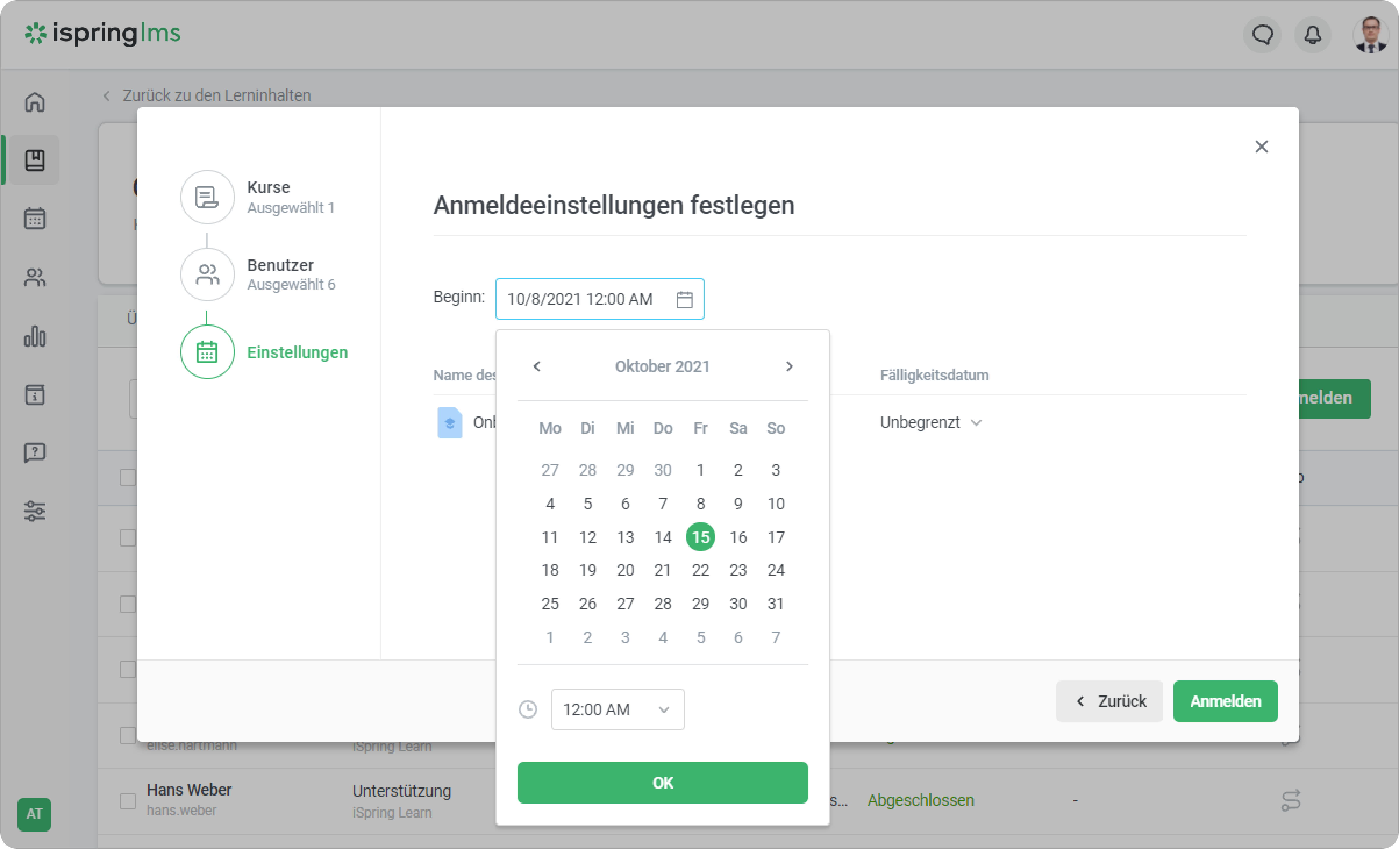Tick the checkbox next to Hans Weber
This screenshot has width=1399, height=849.
128,801
